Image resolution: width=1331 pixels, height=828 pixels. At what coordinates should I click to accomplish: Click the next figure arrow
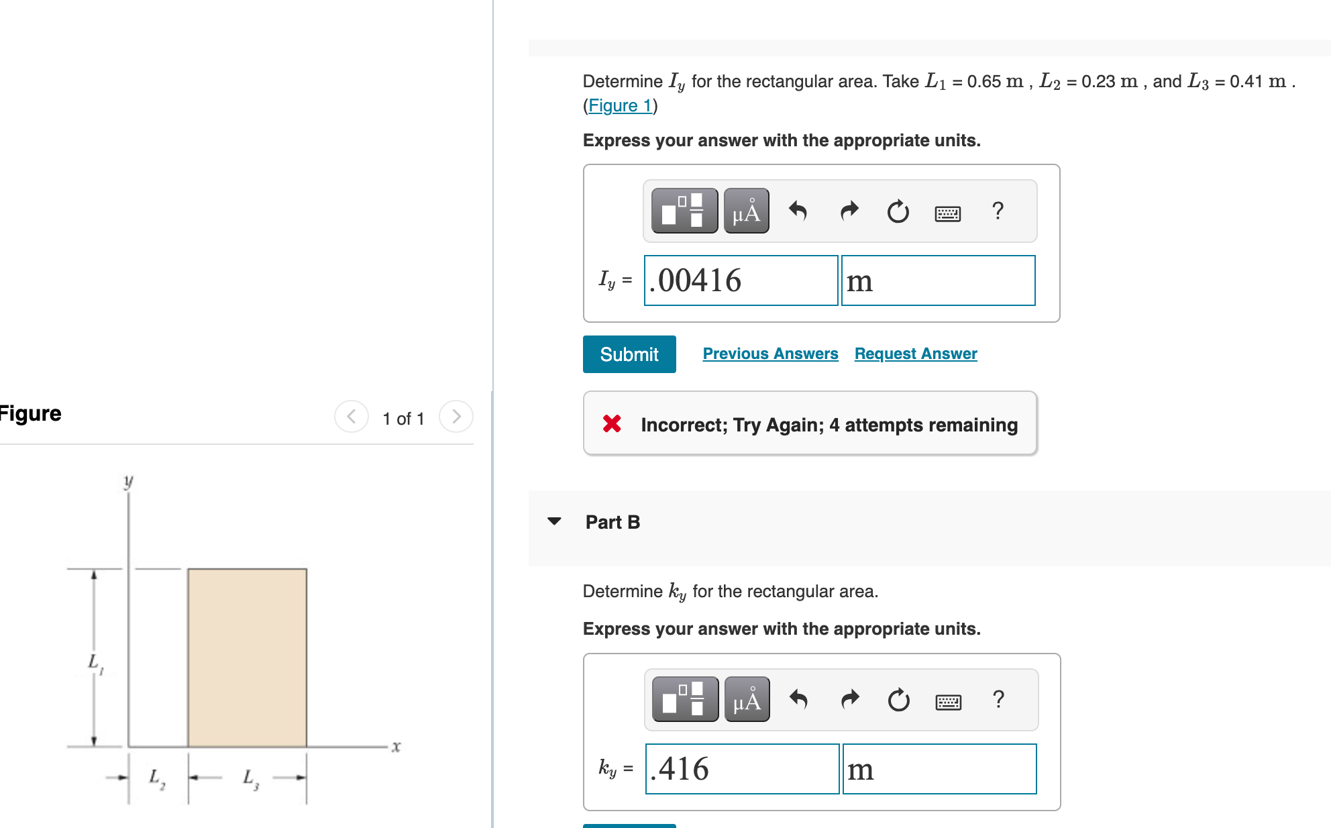tap(456, 417)
